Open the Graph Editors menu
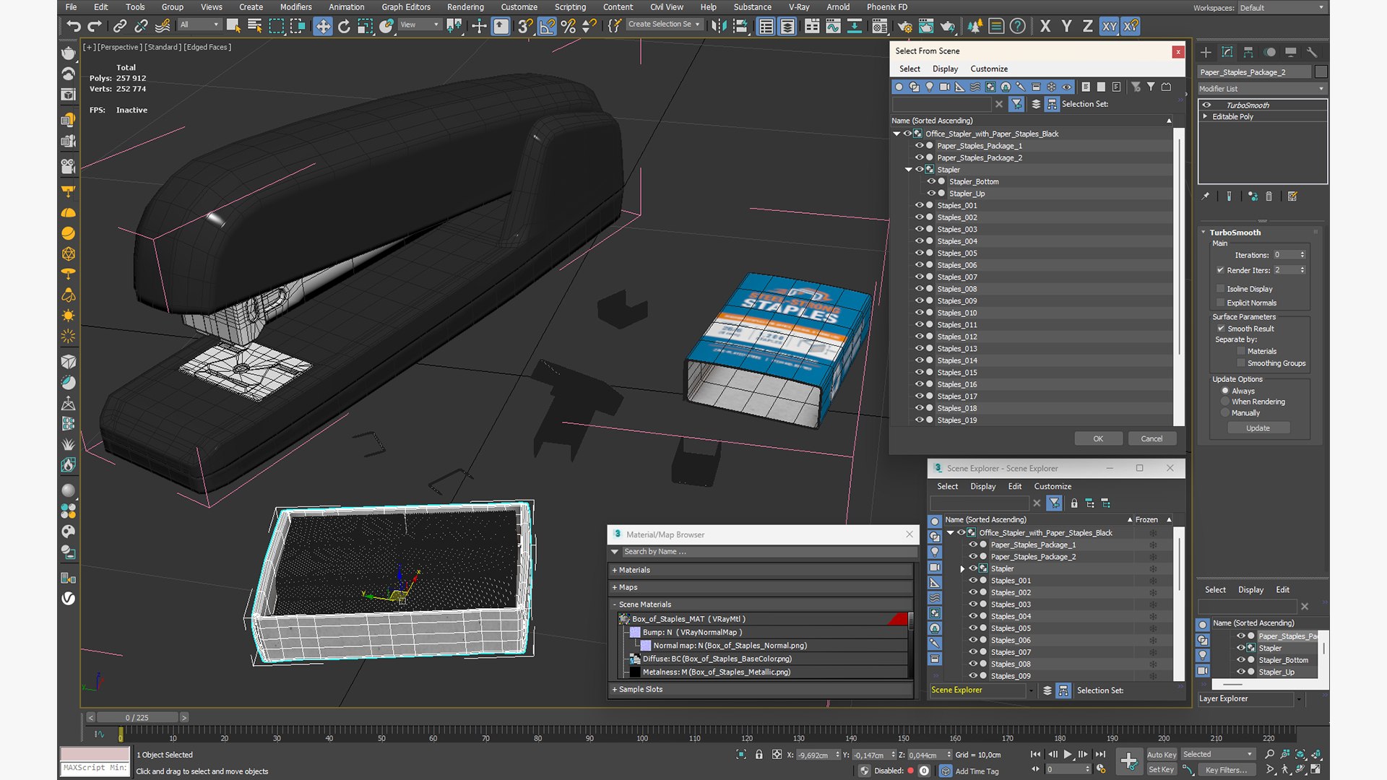Screen dimensions: 1387x780 pos(406,7)
